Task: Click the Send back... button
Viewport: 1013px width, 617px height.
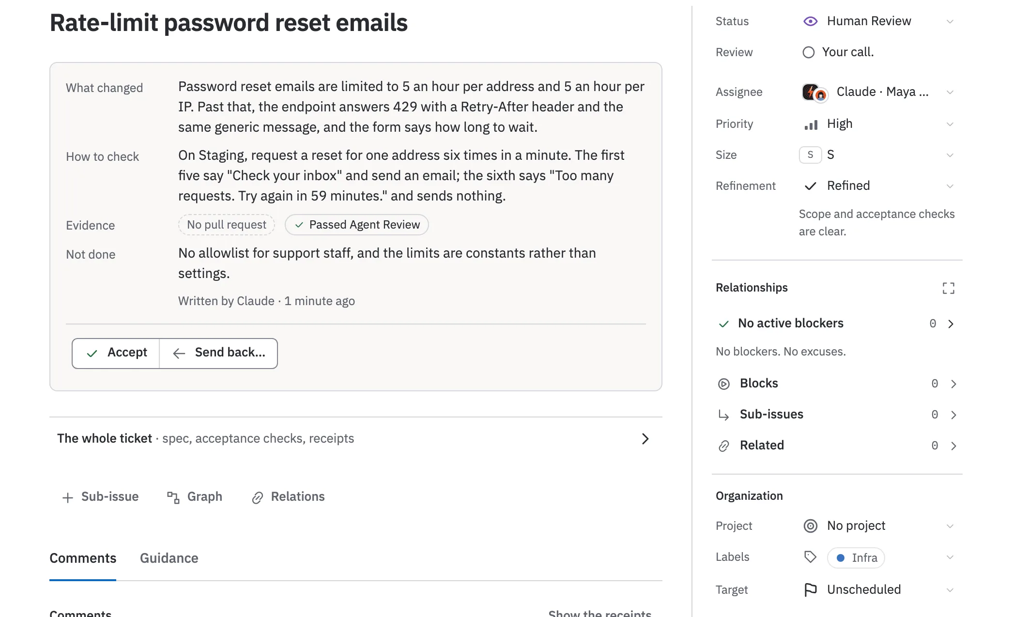Action: click(x=218, y=353)
